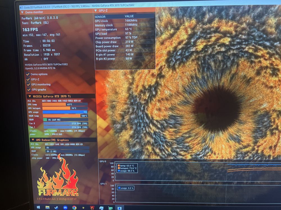Select the Memory clock row
The image size is (281, 210).
pyautogui.click(x=124, y=25)
